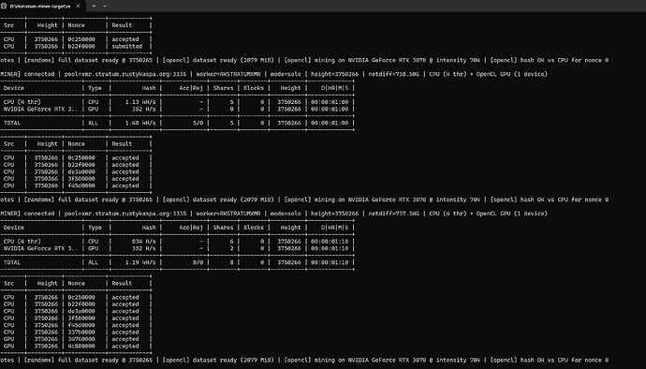Click the TOTAL row uptime '00:00:01:10'
Viewport: 646px width, 369px height.
(330, 262)
